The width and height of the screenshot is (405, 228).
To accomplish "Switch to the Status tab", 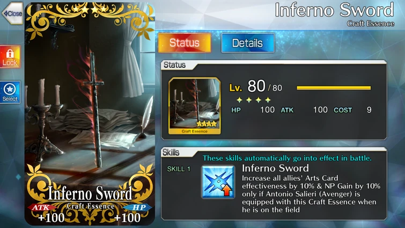I will (x=185, y=42).
